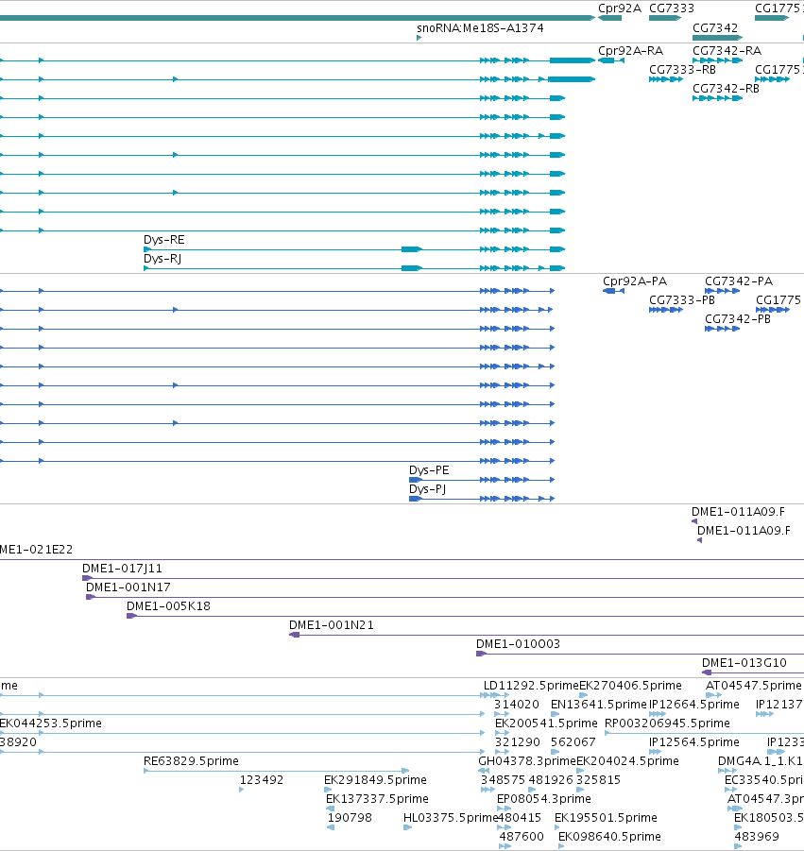This screenshot has height=851, width=804.
Task: Click the 325815 EST label
Action: (x=598, y=780)
